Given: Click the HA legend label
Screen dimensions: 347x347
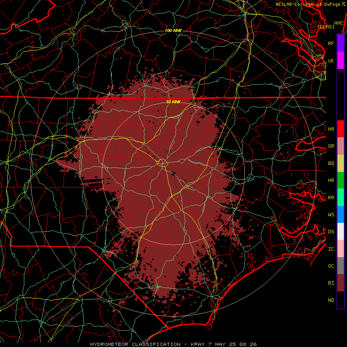Looking at the screenshot, I should pos(331,129).
